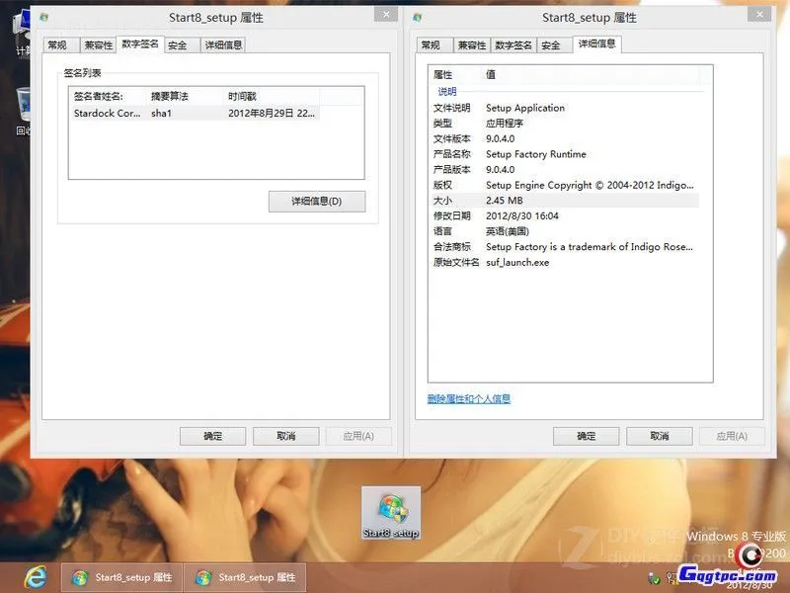Click the left dialog's title bar program icon
790x593 pixels.
pos(43,15)
